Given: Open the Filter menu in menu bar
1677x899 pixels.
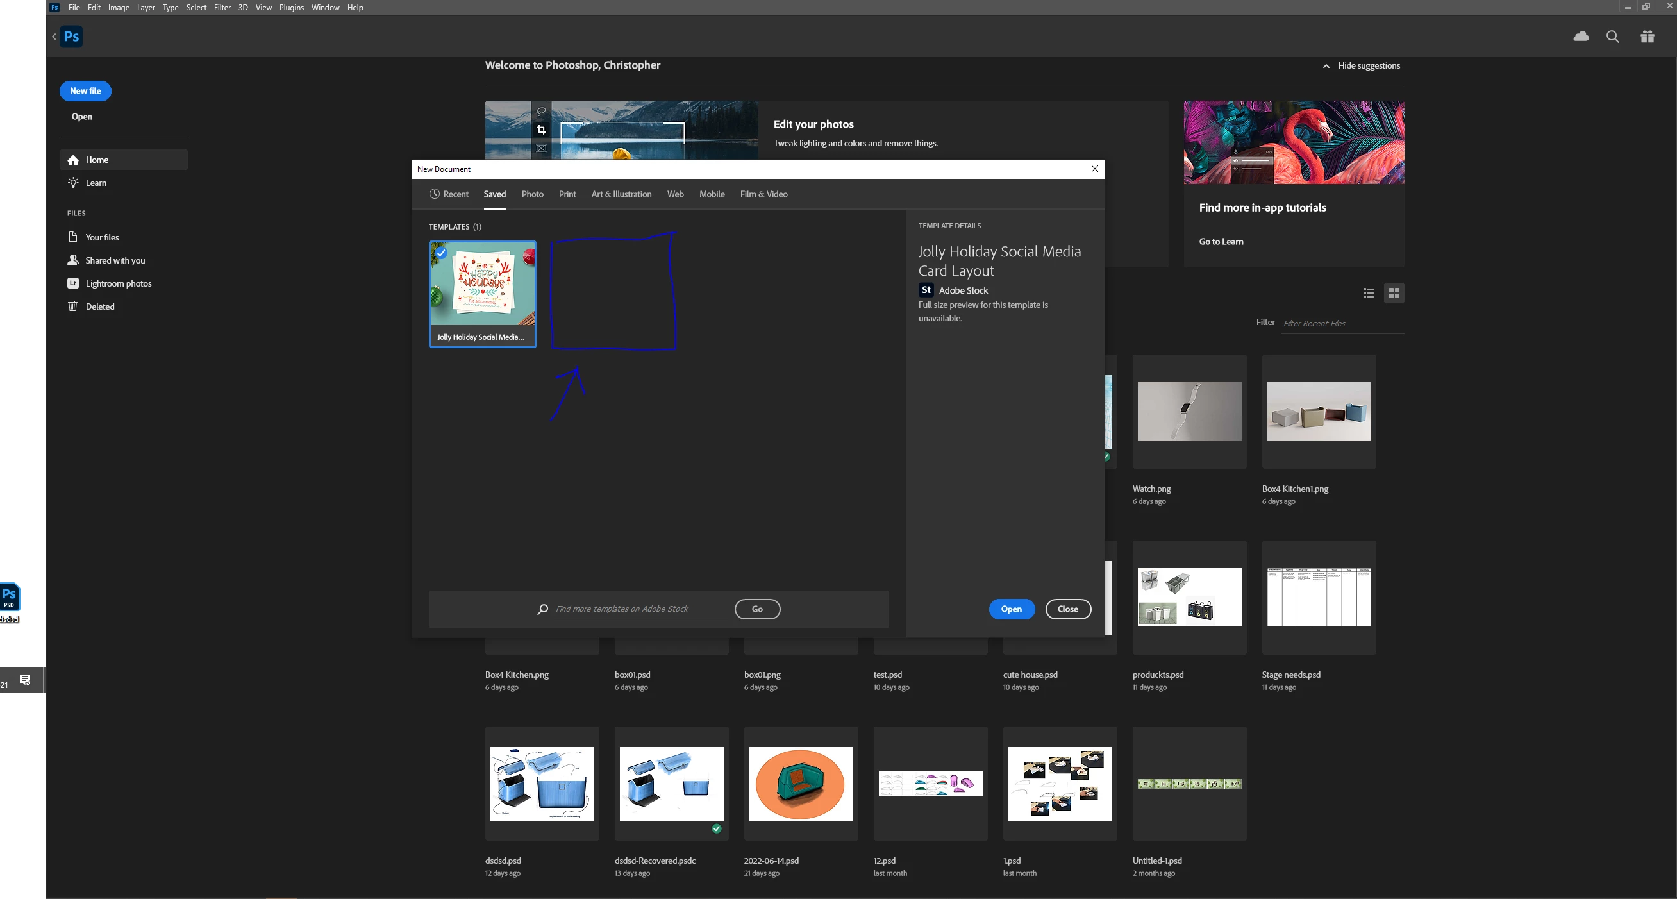Looking at the screenshot, I should click(222, 8).
